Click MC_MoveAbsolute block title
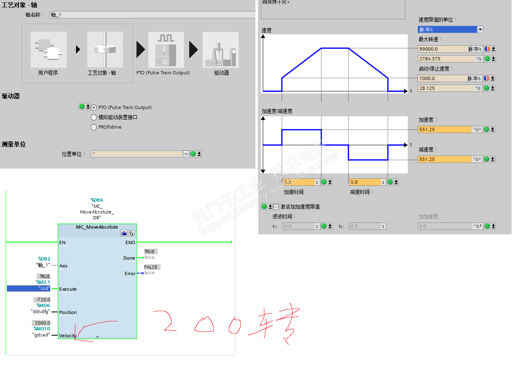This screenshot has height=374, width=530. [97, 227]
